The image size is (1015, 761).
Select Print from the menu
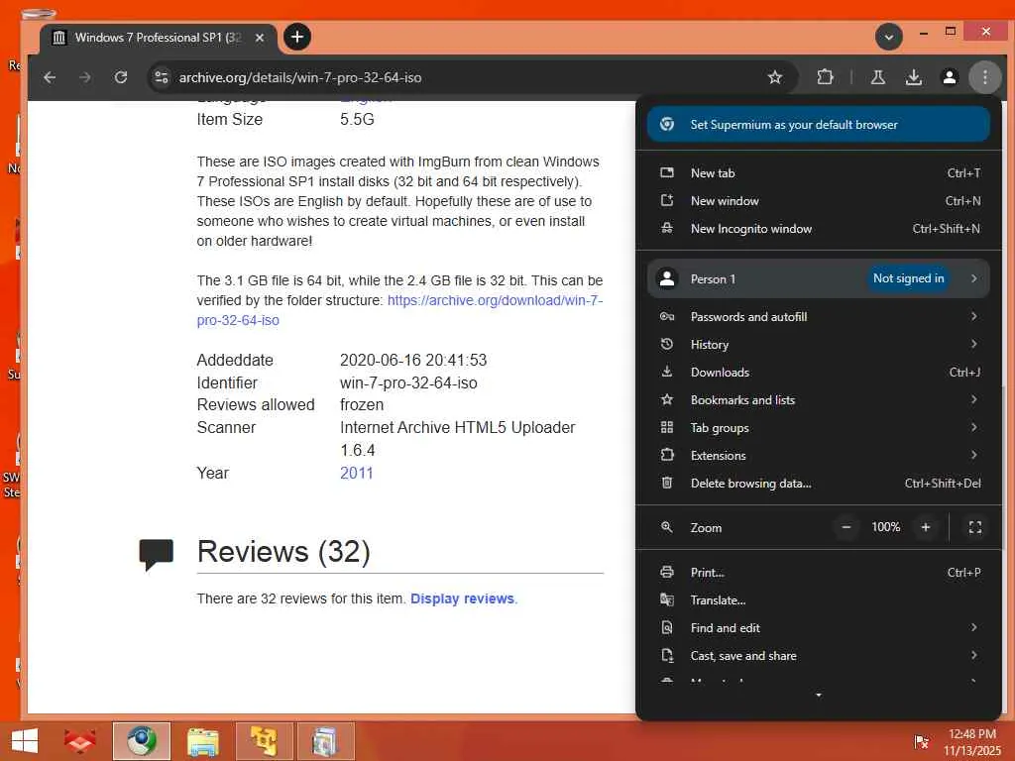[x=818, y=572]
